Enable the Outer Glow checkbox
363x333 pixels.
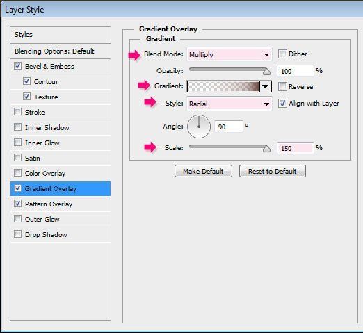(x=18, y=219)
